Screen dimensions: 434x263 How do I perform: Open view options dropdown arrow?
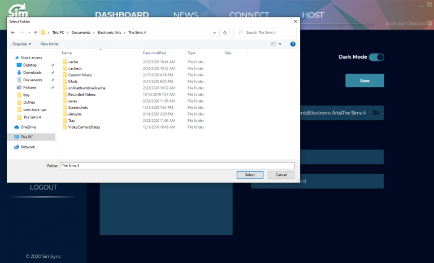(280, 44)
